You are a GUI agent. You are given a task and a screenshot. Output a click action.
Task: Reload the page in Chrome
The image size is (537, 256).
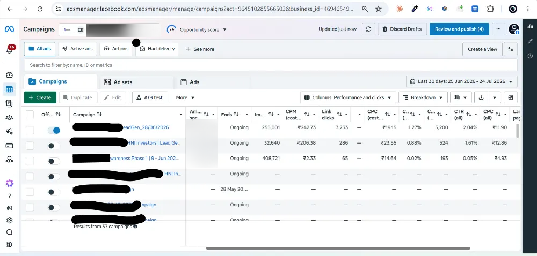click(40, 9)
